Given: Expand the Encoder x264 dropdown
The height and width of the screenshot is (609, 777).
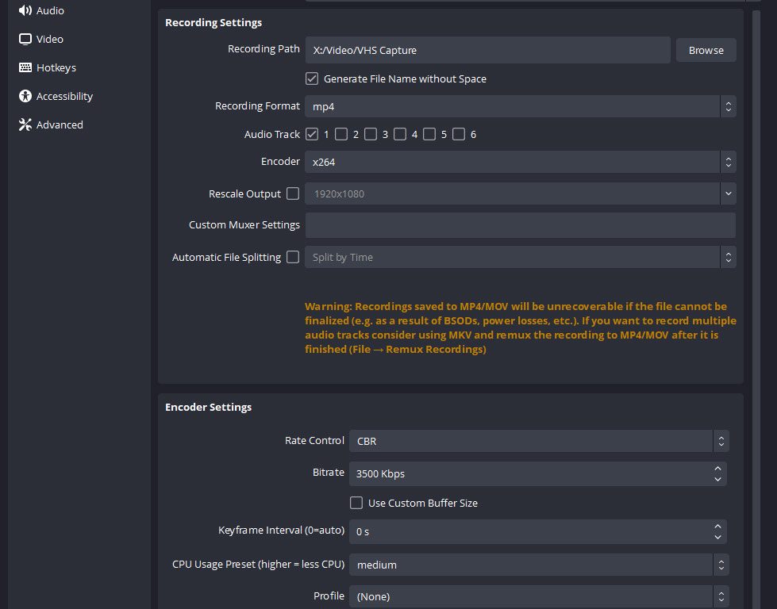Looking at the screenshot, I should [520, 162].
